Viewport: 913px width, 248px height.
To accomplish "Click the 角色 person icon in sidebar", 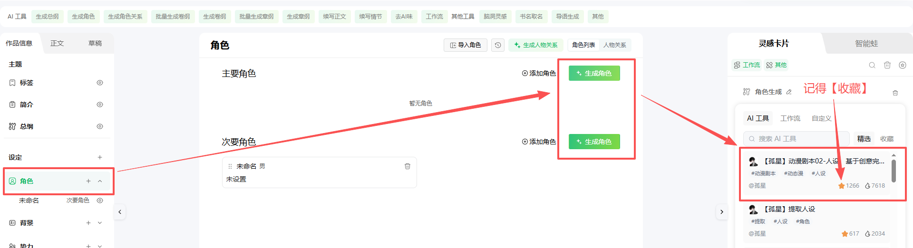I will click(x=12, y=181).
